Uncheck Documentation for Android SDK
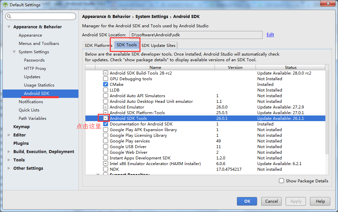 point(105,124)
